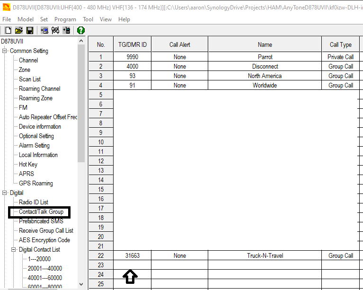
Task: Click the New file toolbar icon
Action: coord(8,30)
